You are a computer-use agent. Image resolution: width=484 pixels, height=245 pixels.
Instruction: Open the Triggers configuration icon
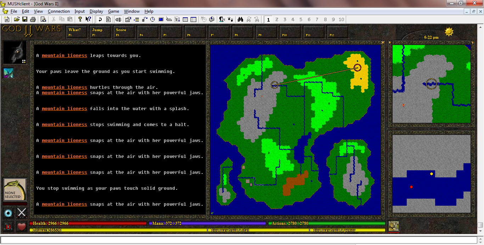(136, 19)
